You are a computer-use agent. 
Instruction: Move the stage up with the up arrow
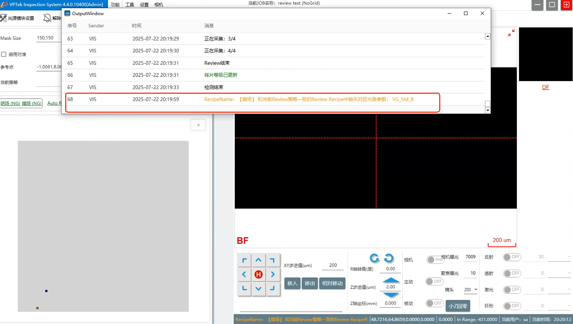[258, 260]
